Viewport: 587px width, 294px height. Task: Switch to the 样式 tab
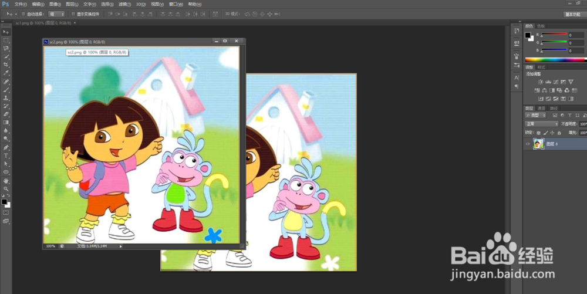pos(541,67)
